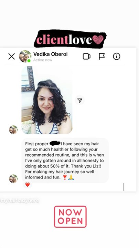Click the green active status dot

[29, 61]
